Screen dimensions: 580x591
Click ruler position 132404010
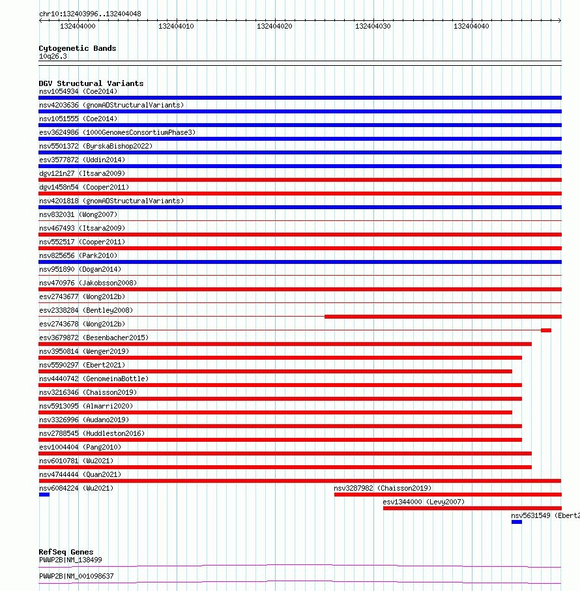pos(176,26)
